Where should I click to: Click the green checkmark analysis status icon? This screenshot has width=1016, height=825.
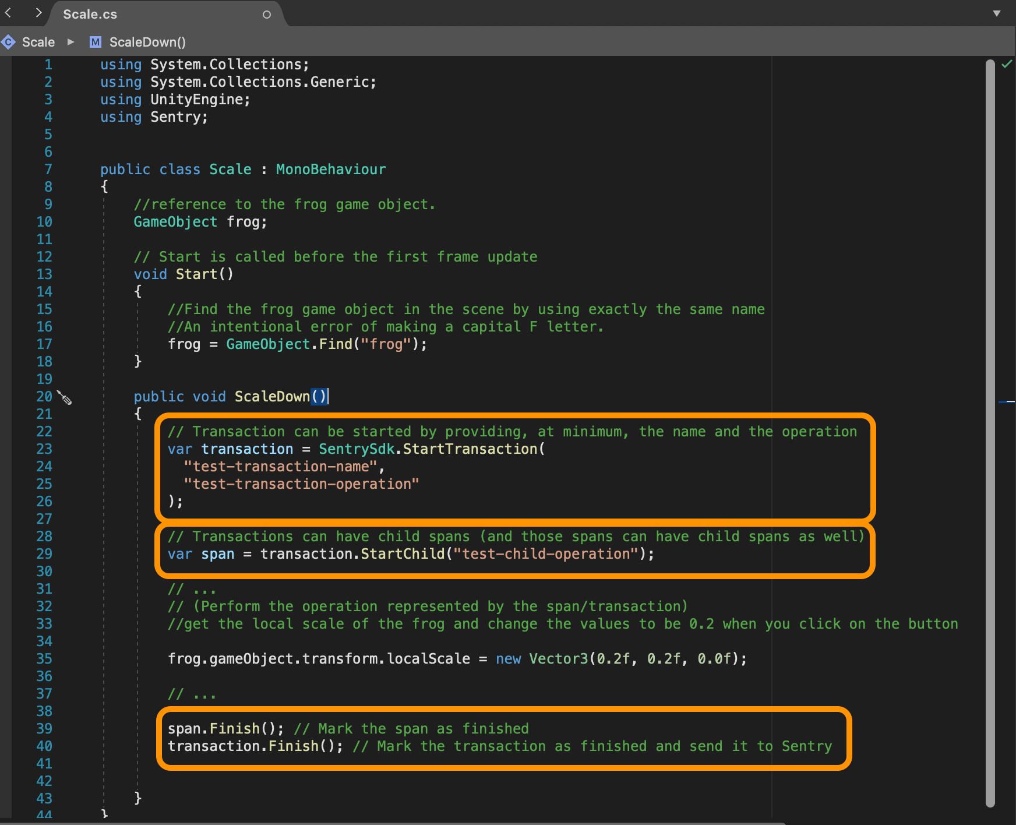[x=1007, y=64]
